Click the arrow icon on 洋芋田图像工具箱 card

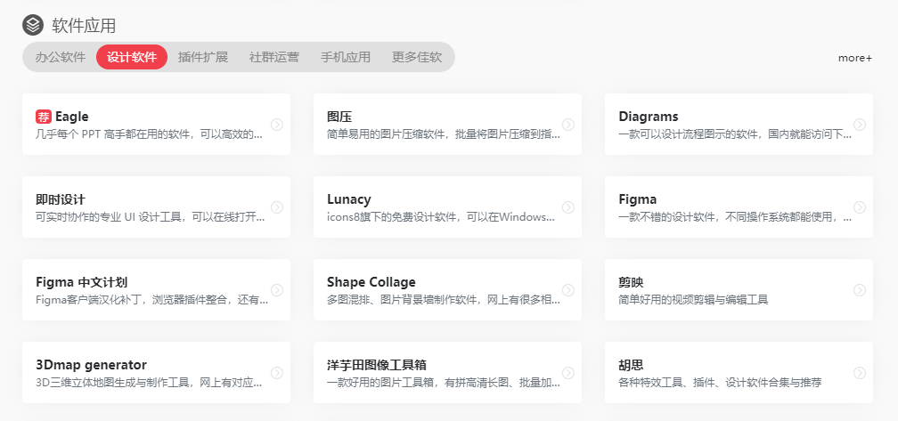coord(568,373)
